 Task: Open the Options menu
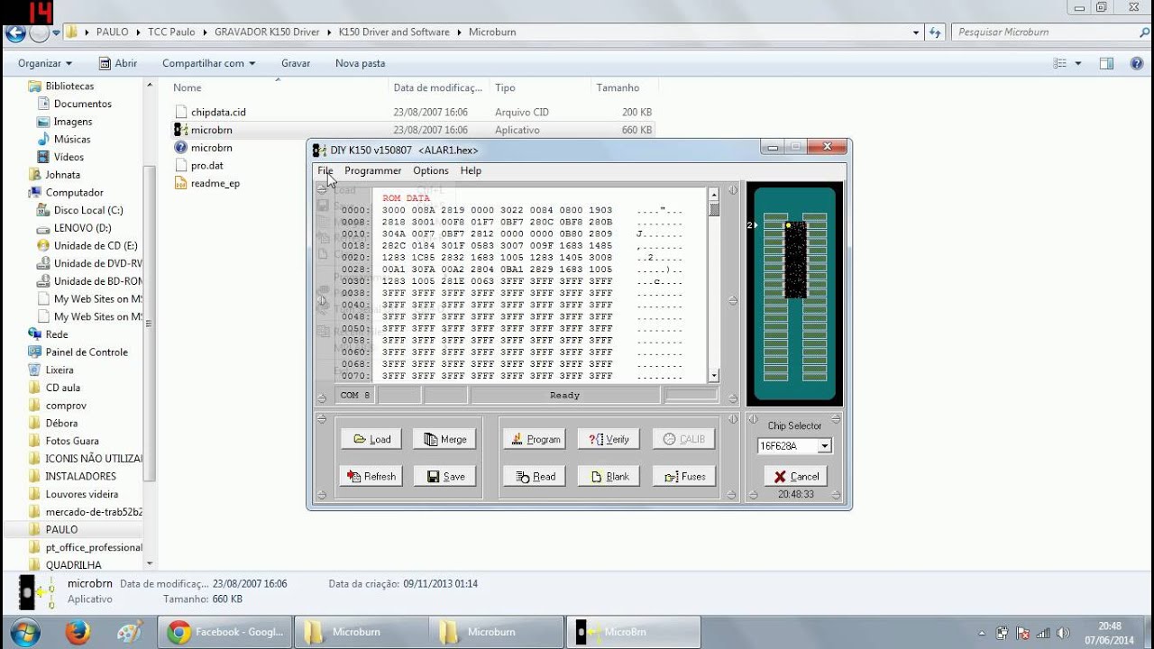click(x=430, y=170)
